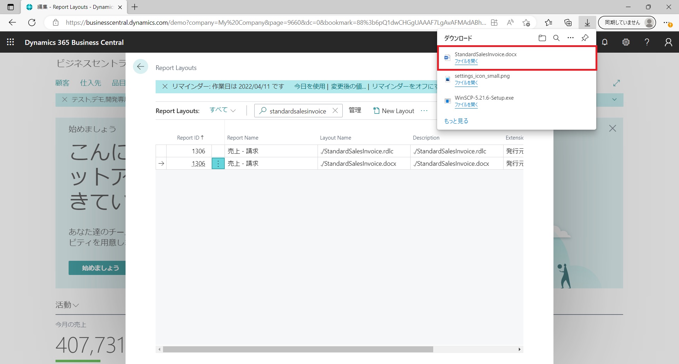Expand the すべて view filter dropdown
The width and height of the screenshot is (679, 364).
pos(222,110)
